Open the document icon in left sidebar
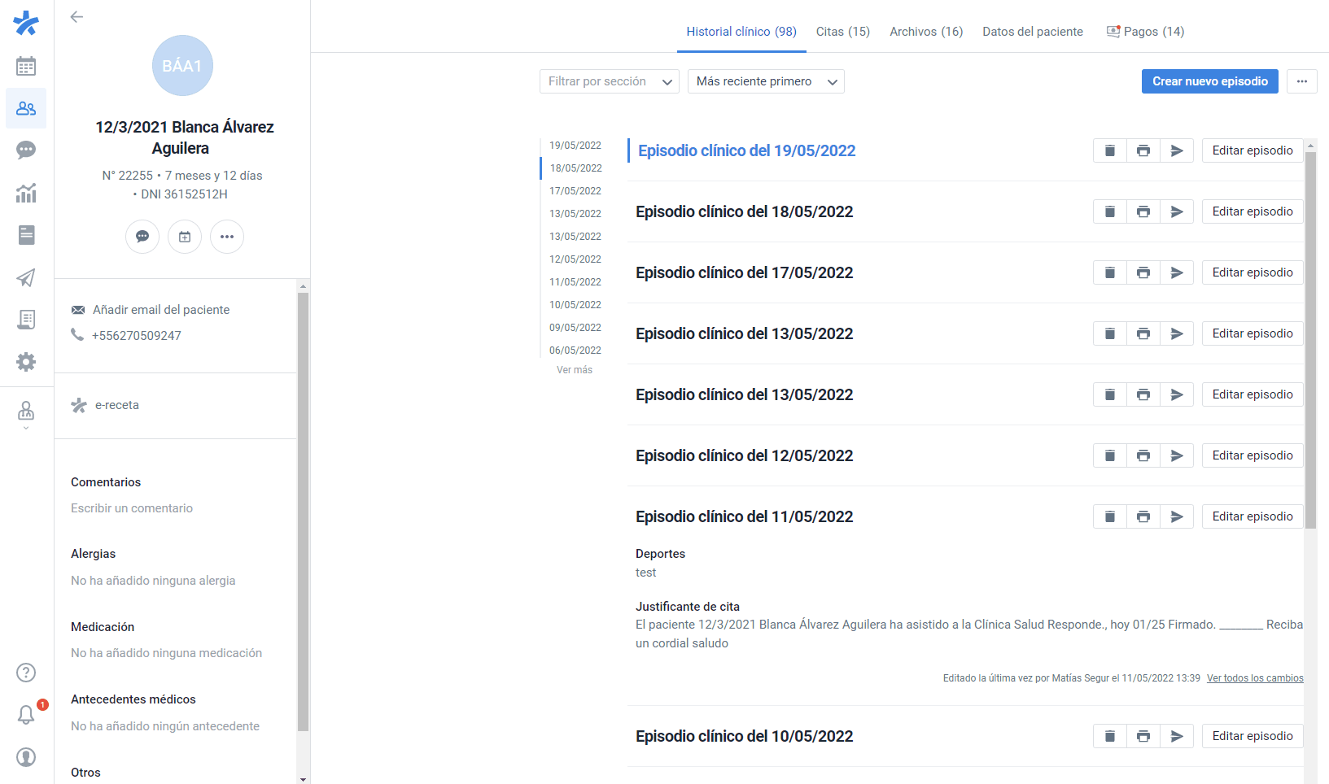The image size is (1329, 784). (x=26, y=235)
